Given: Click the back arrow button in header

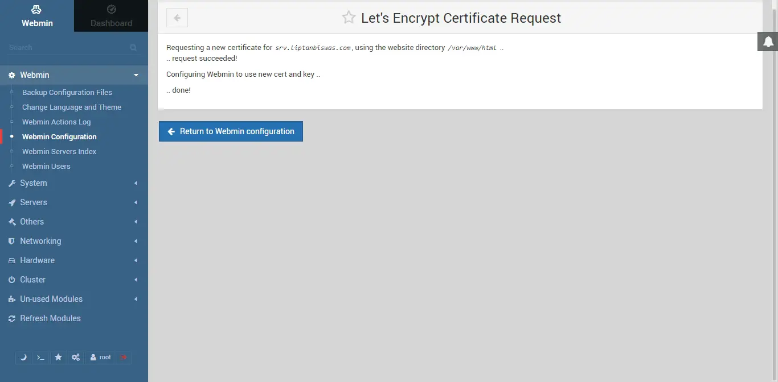Looking at the screenshot, I should point(177,18).
